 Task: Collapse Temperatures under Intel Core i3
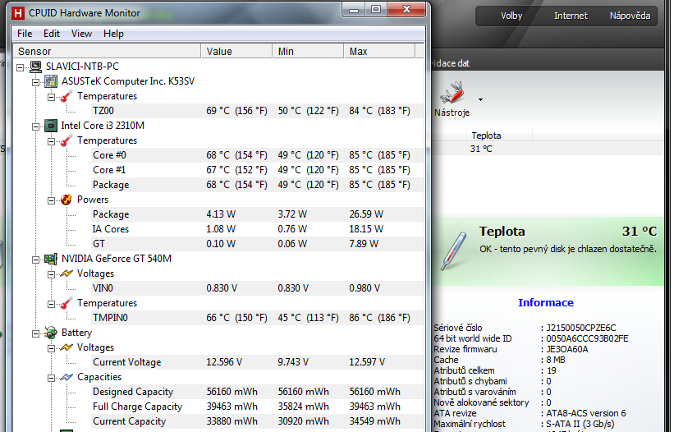click(52, 142)
